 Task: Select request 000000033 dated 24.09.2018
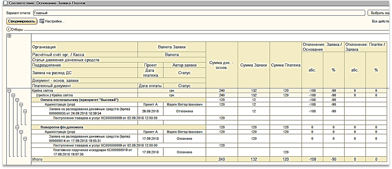click(x=84, y=111)
